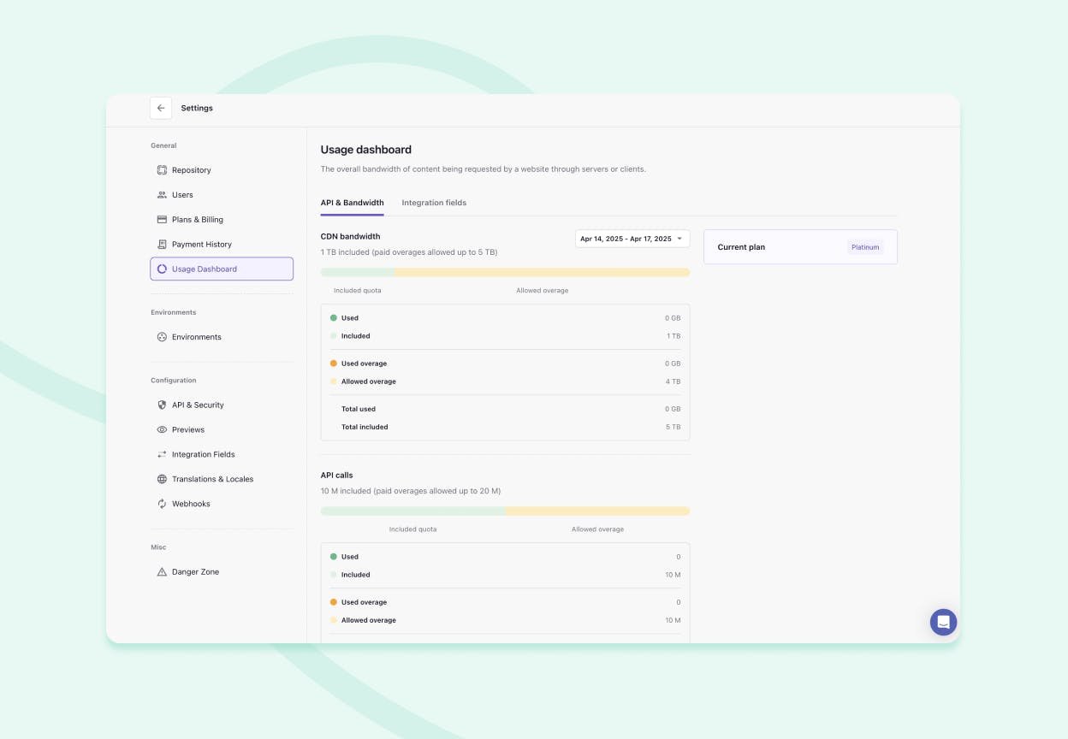Select the Webhooks refresh icon
The image size is (1068, 739).
point(162,504)
